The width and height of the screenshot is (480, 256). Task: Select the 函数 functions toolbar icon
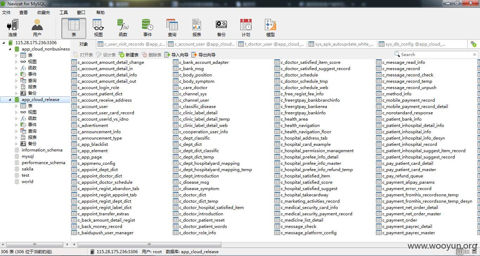123,28
